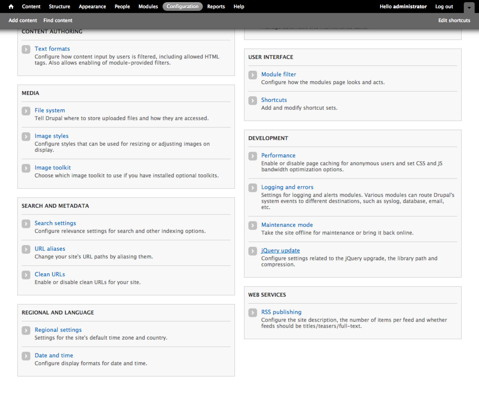The image size is (479, 396).
Task: Go to the home icon in admin bar
Action: coord(11,7)
